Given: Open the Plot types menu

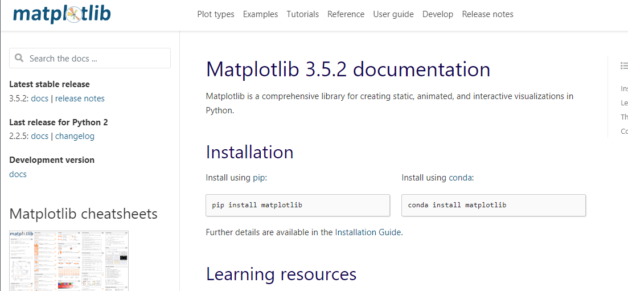Looking at the screenshot, I should (x=216, y=14).
